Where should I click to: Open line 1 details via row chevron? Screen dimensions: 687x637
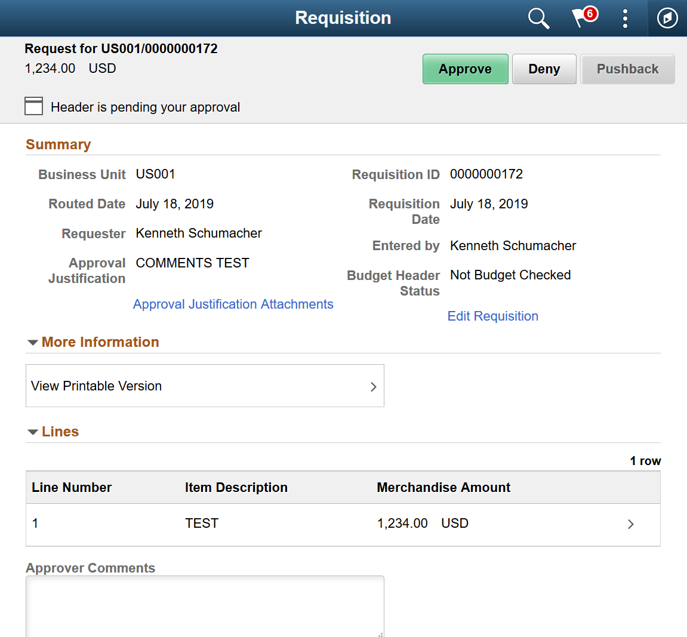point(630,524)
